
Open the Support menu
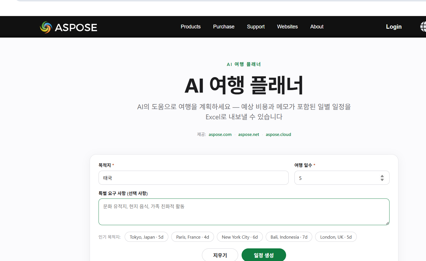256,27
